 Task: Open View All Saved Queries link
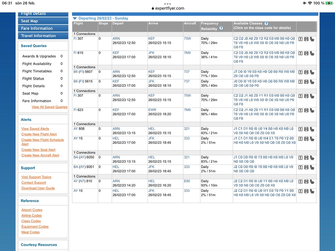coord(49,107)
